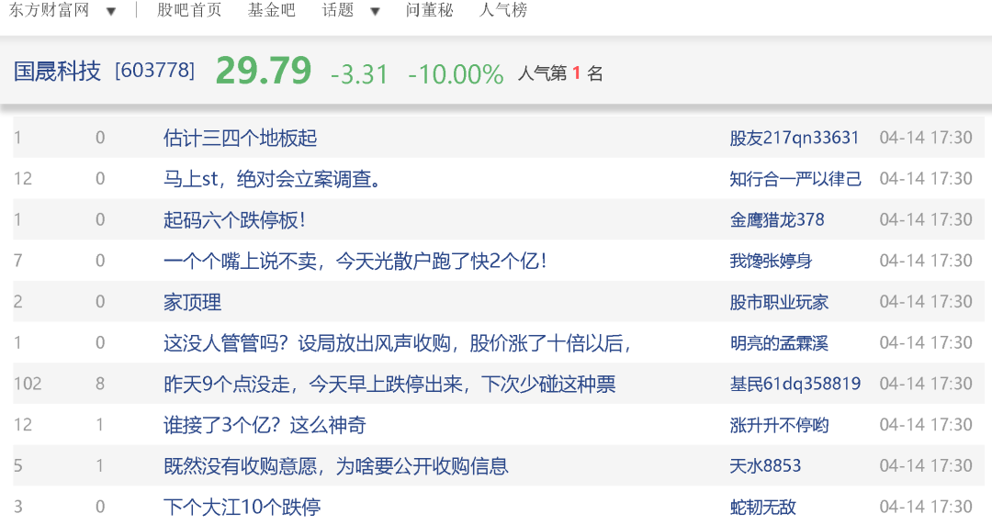
Task: Click timestamp of 估计三四个地板起 post
Action: point(926,138)
